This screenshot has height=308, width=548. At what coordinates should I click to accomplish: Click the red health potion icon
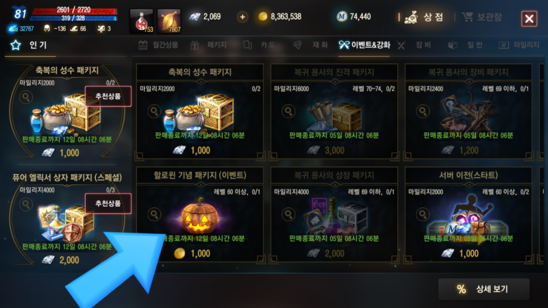142,21
